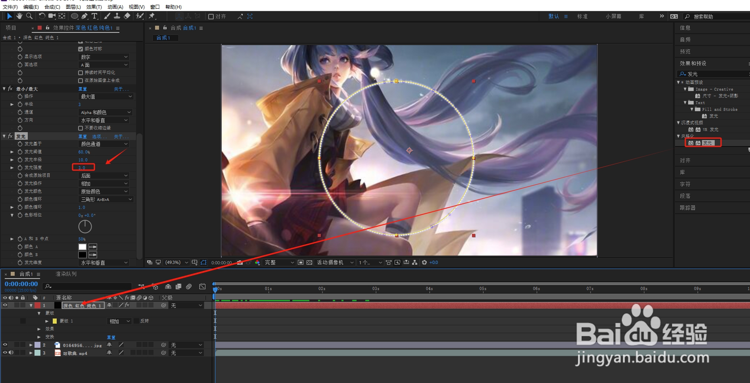Switch to the 渲染队列 tab

(x=66, y=274)
